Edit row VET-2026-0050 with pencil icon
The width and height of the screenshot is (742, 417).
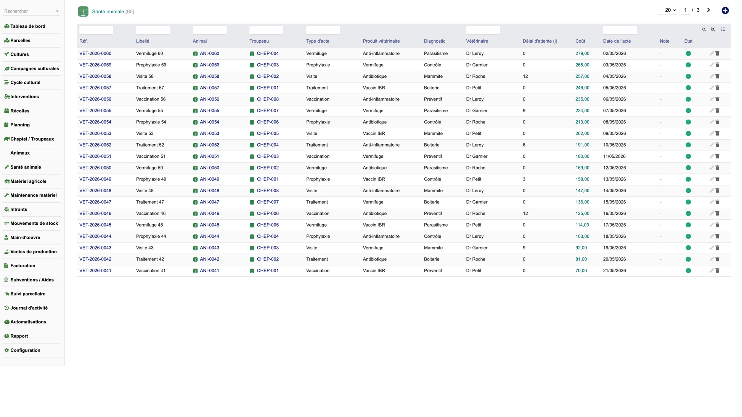point(711,168)
